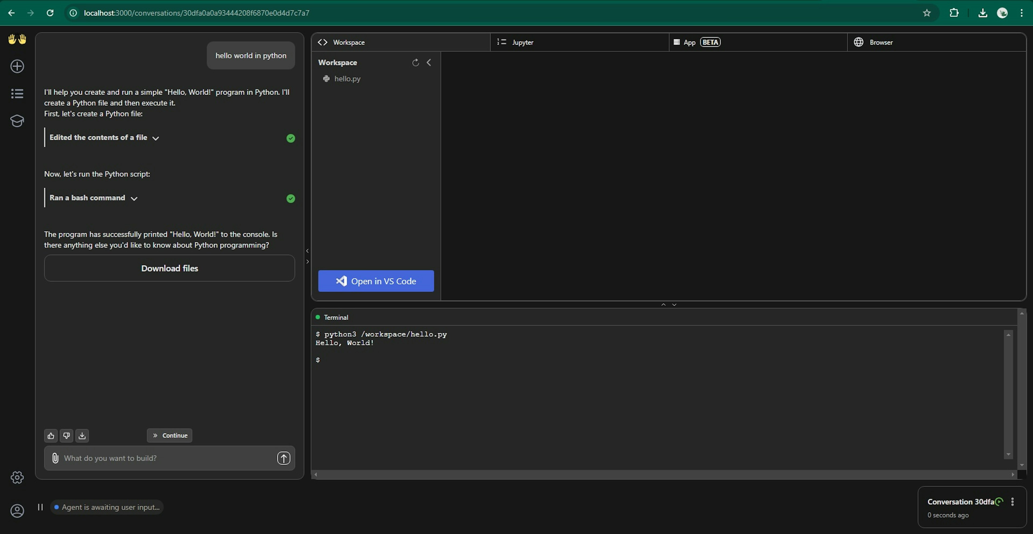Image resolution: width=1033 pixels, height=534 pixels.
Task: Open the conversation list icon in sidebar
Action: [x=17, y=93]
